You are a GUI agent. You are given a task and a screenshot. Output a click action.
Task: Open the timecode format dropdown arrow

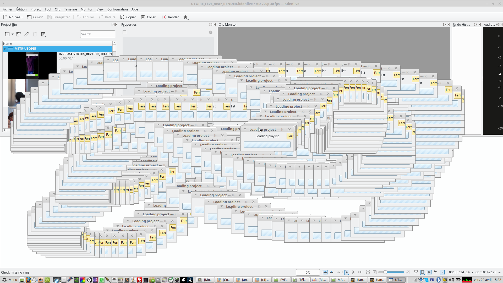500,273
